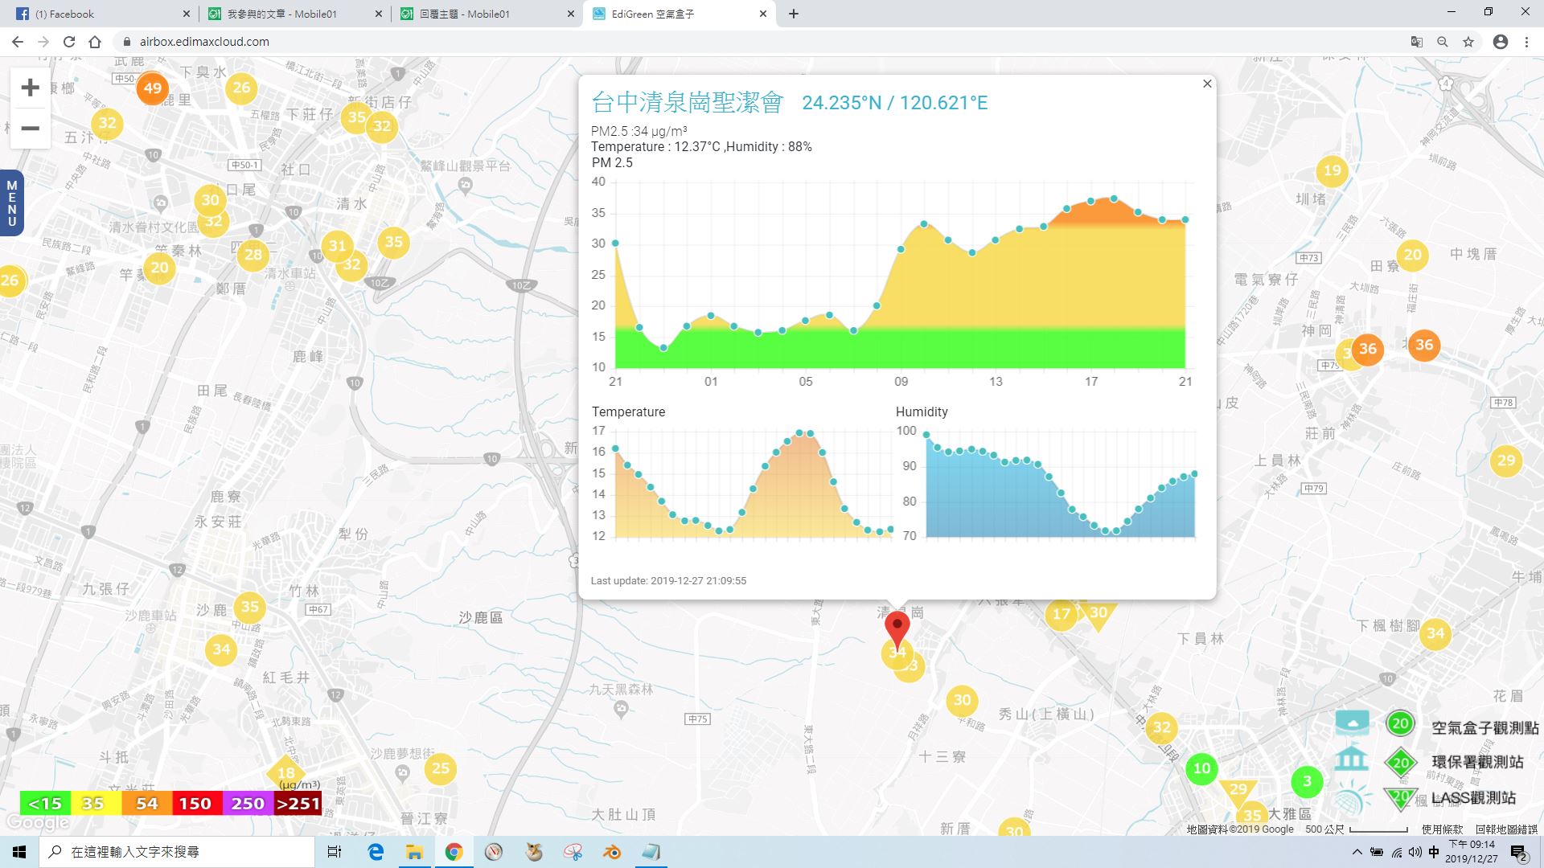Click Temperature : 12.37°C humidity line

click(x=701, y=146)
